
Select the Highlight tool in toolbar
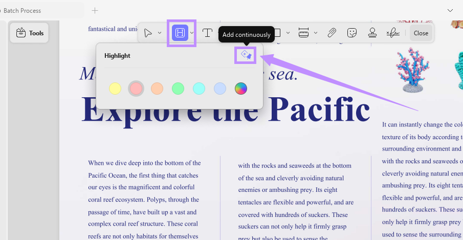pos(180,33)
